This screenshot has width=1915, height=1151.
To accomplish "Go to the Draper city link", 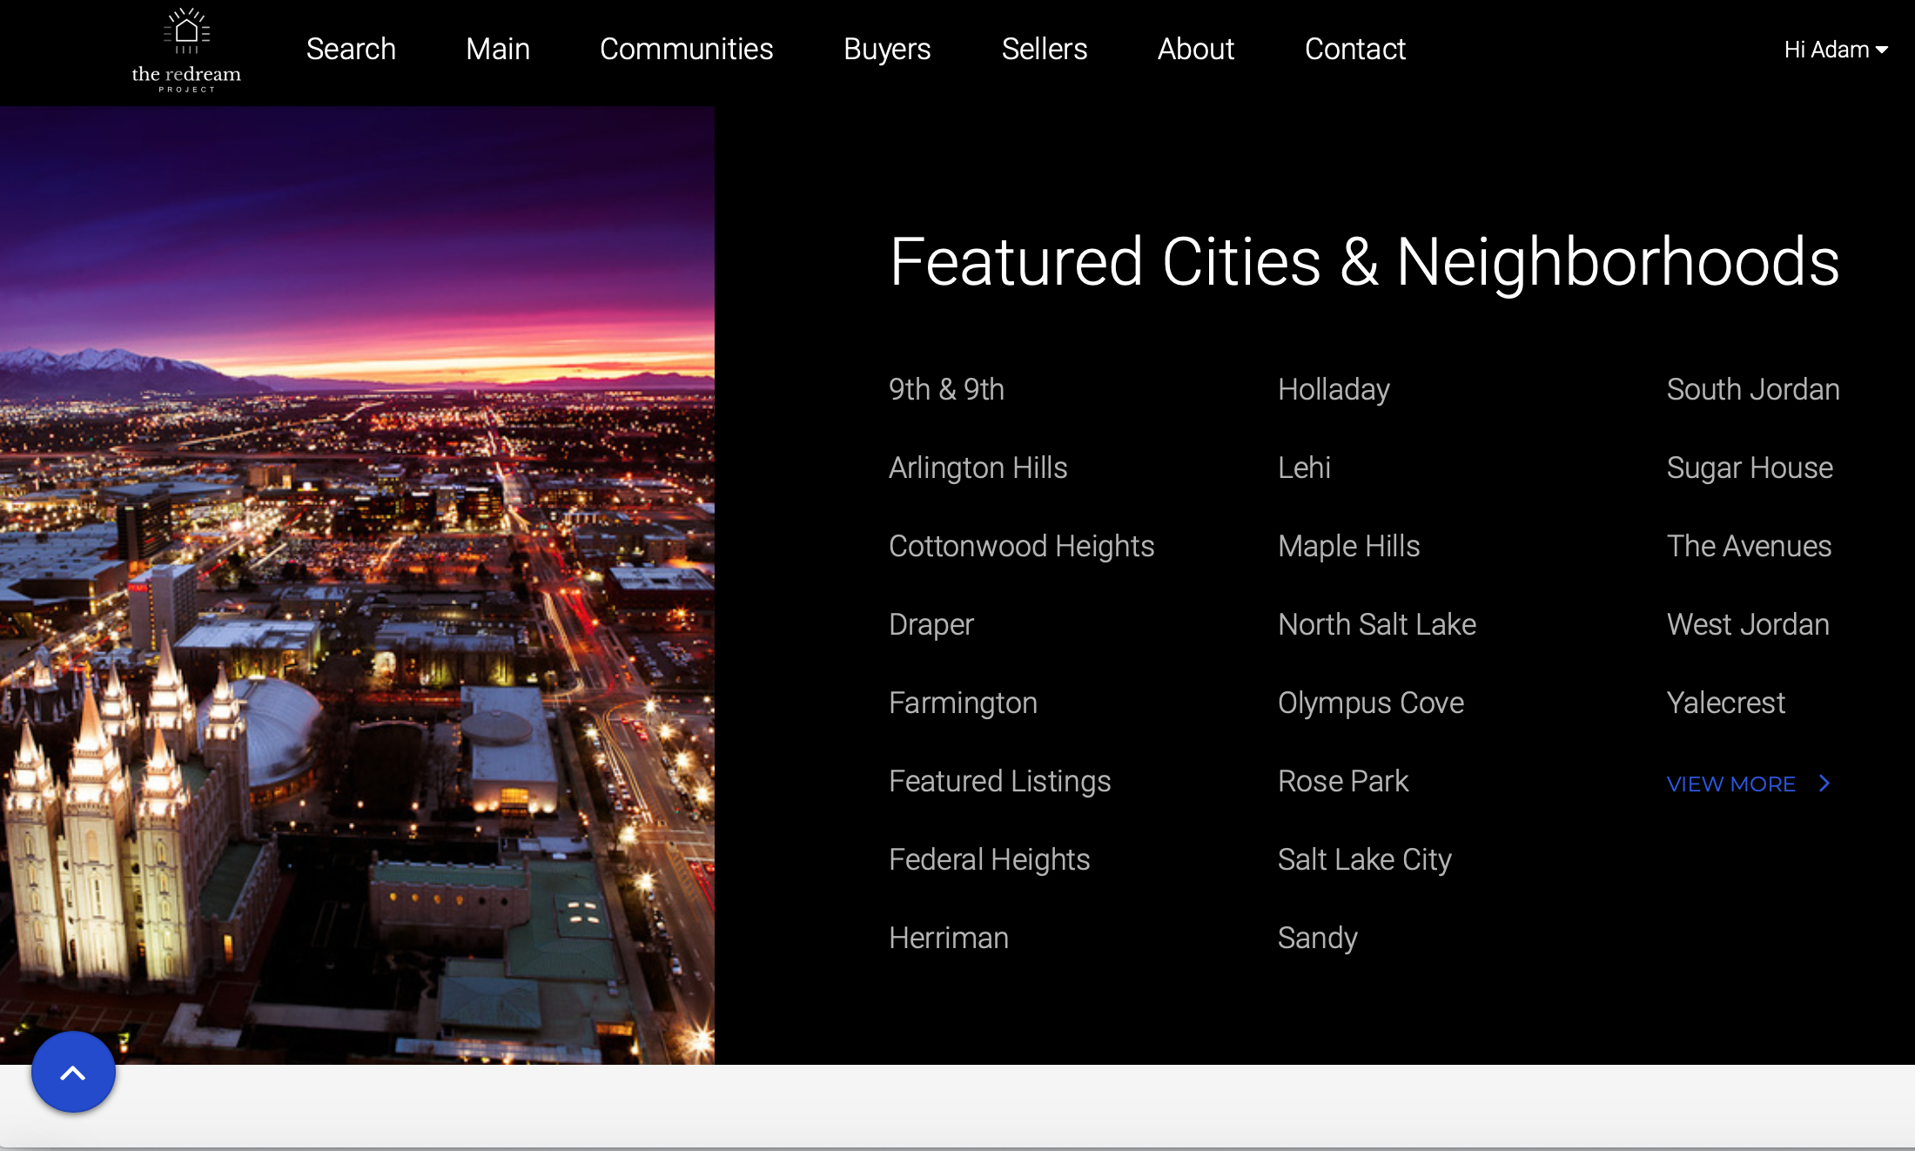I will [x=931, y=624].
